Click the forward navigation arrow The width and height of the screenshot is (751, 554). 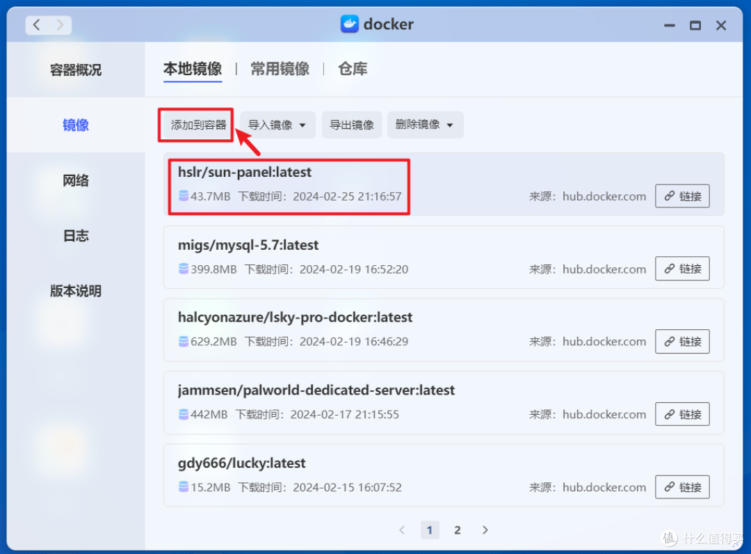click(x=60, y=24)
